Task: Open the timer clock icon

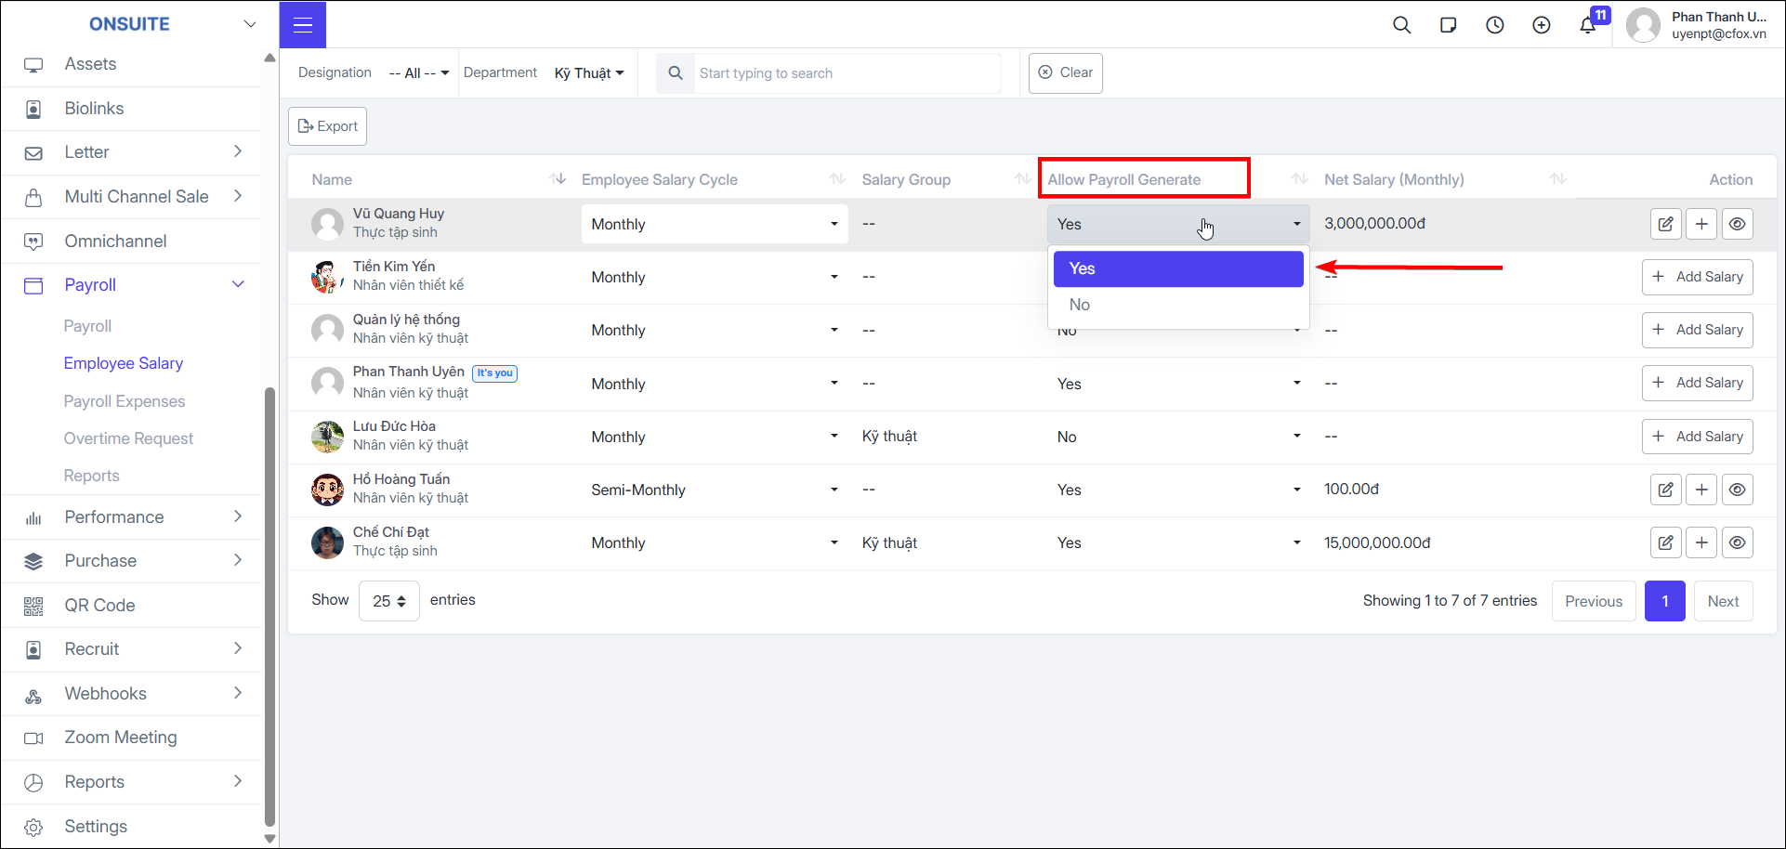Action: (1495, 25)
